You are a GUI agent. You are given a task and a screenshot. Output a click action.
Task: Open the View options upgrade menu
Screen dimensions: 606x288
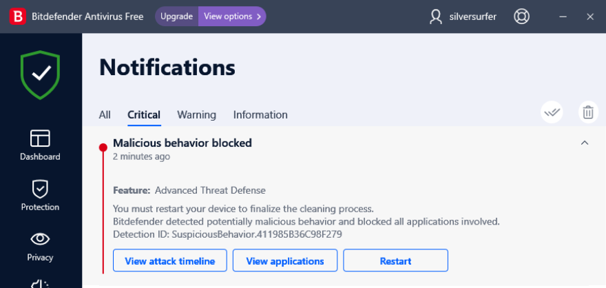click(x=232, y=17)
